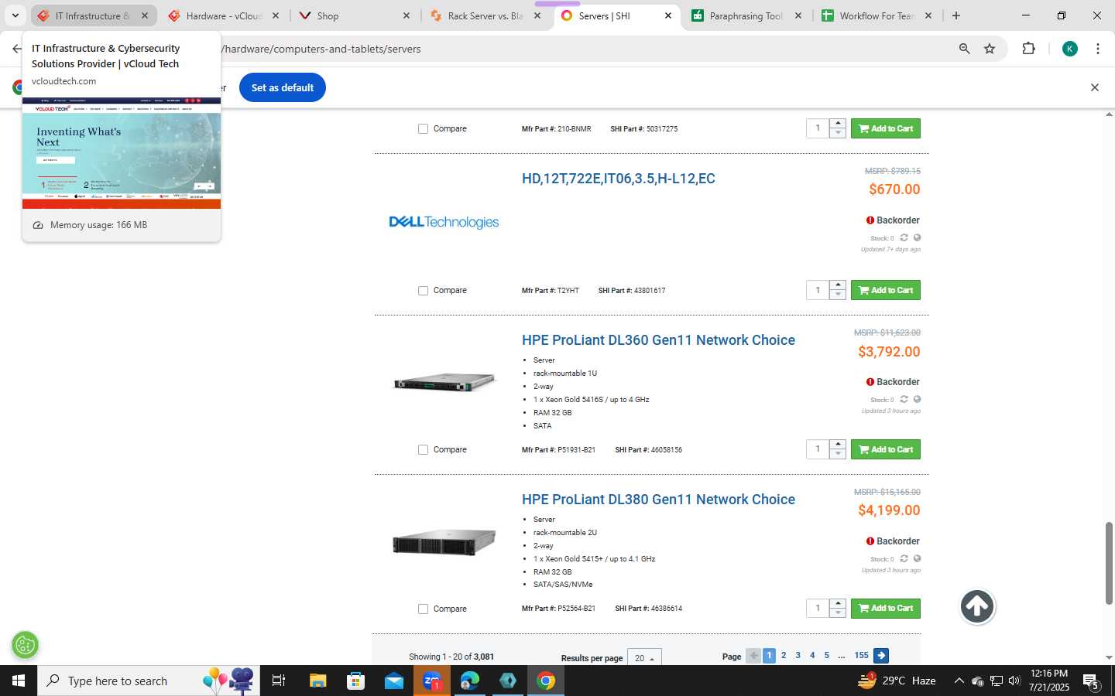Add item 210-BNMR to cart
The height and width of the screenshot is (696, 1115).
(x=886, y=128)
